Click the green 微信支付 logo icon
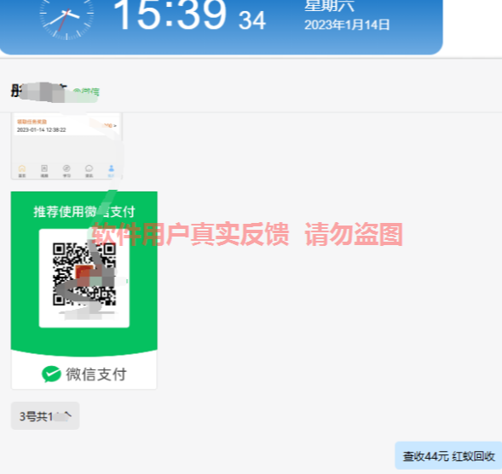This screenshot has width=502, height=474. (51, 374)
